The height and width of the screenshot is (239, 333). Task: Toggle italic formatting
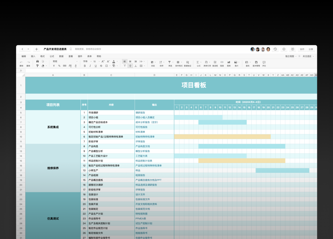point(90,66)
